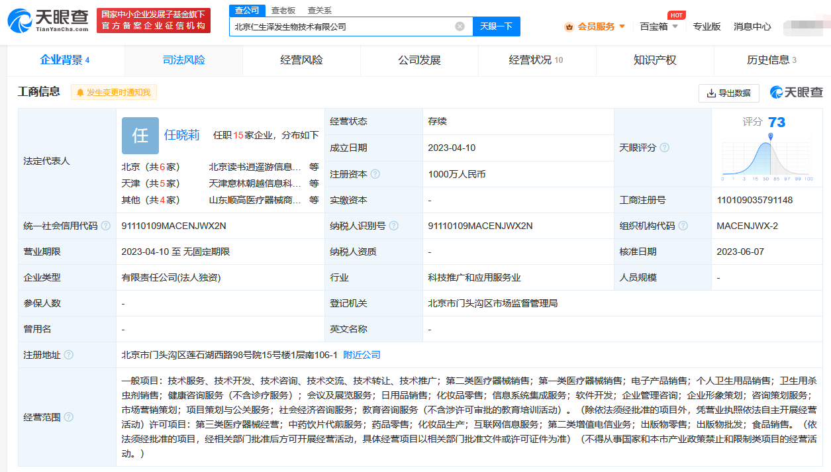Open the 司法风险 tab
Screen dimensions: 831x472
click(x=184, y=60)
